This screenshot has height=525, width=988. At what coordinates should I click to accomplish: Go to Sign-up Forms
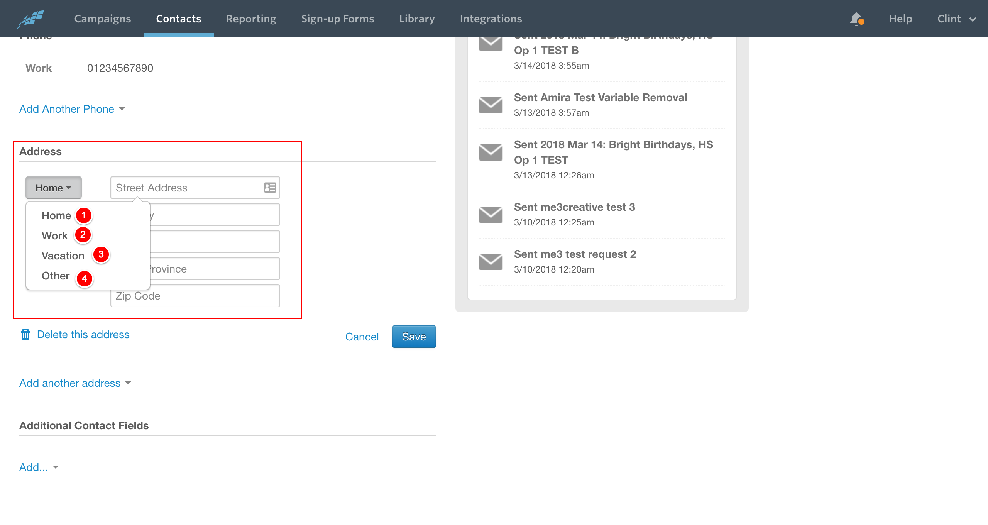click(x=338, y=19)
